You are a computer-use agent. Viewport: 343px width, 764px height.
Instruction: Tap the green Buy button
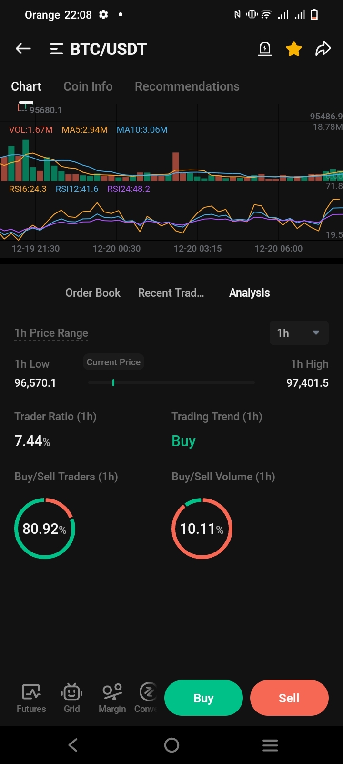point(203,698)
